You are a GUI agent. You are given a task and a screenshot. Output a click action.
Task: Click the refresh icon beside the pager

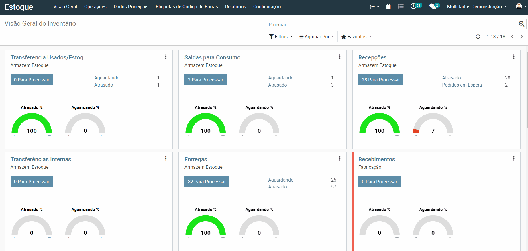coord(478,37)
